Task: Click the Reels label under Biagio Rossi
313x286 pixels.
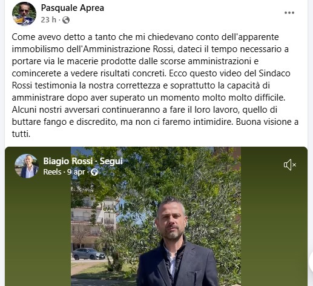Action: tap(52, 172)
